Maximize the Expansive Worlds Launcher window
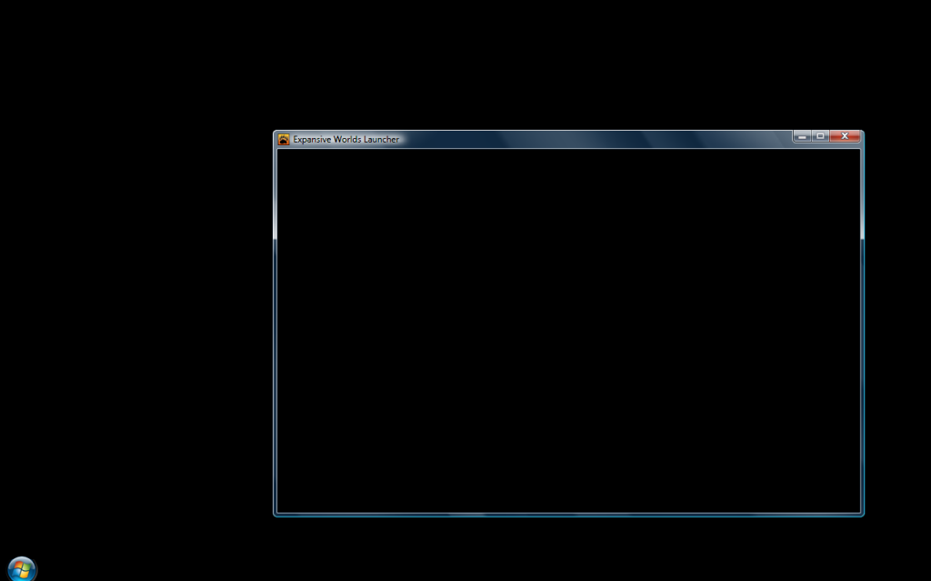The width and height of the screenshot is (931, 581). click(820, 136)
